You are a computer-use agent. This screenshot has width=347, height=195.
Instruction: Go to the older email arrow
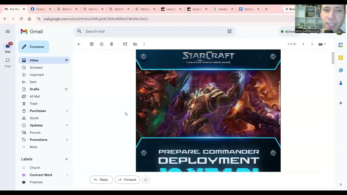(x=312, y=44)
